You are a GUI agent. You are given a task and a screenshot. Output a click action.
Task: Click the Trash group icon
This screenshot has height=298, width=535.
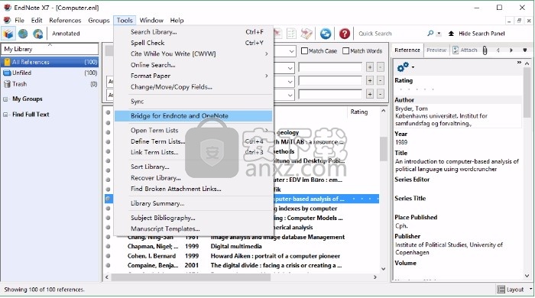coord(7,84)
